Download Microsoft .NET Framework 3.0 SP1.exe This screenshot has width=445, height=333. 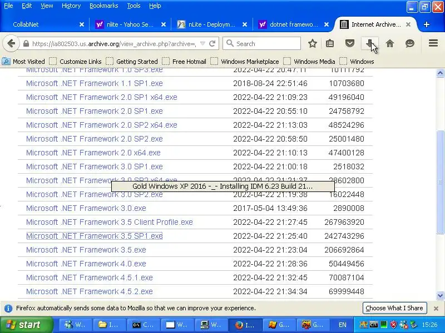[94, 167]
